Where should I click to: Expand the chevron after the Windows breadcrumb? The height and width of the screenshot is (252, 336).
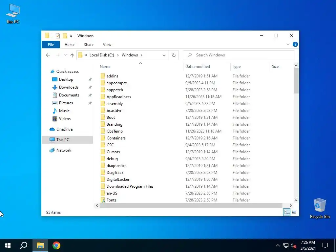pos(141,55)
